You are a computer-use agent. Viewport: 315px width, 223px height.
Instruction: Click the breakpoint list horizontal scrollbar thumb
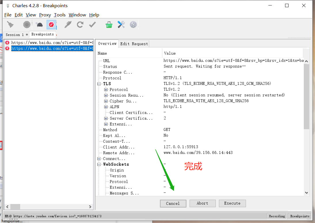[15, 207]
